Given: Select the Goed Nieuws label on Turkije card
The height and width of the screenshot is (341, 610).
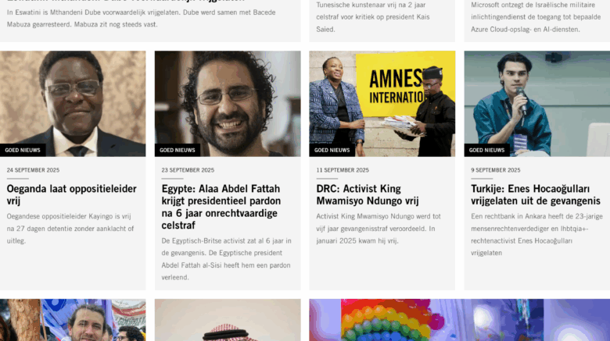Looking at the screenshot, I should 487,150.
